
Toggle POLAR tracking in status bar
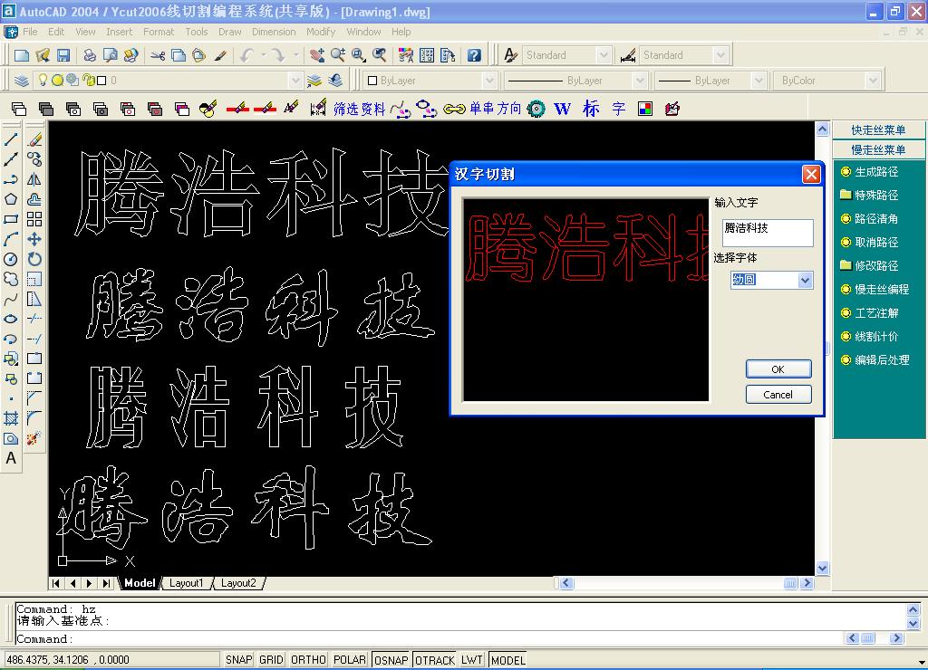click(349, 660)
